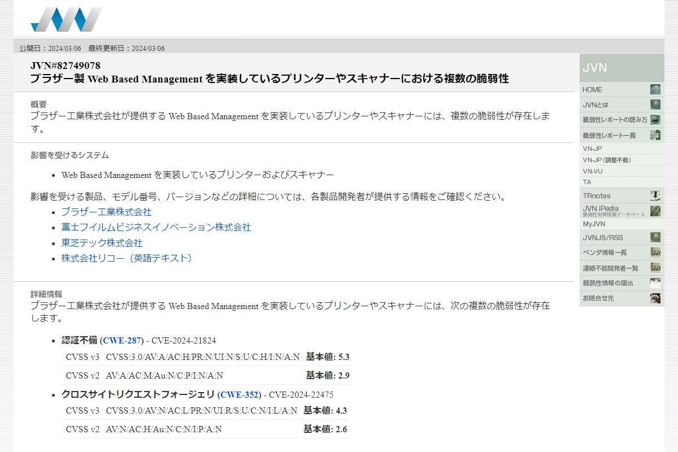Screen dimensions: 678x452
Task: Click the 概要 section heading
Action: [38, 104]
